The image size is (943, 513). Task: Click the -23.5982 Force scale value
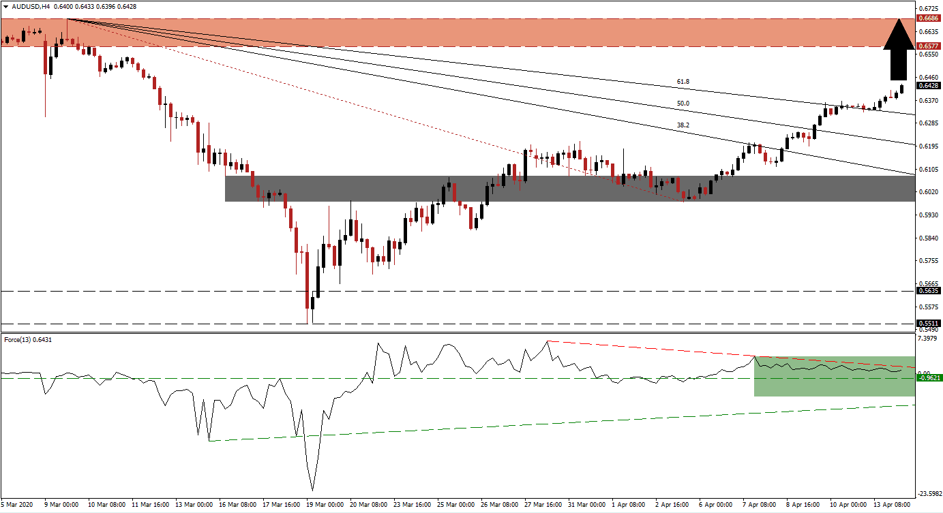[x=929, y=494]
